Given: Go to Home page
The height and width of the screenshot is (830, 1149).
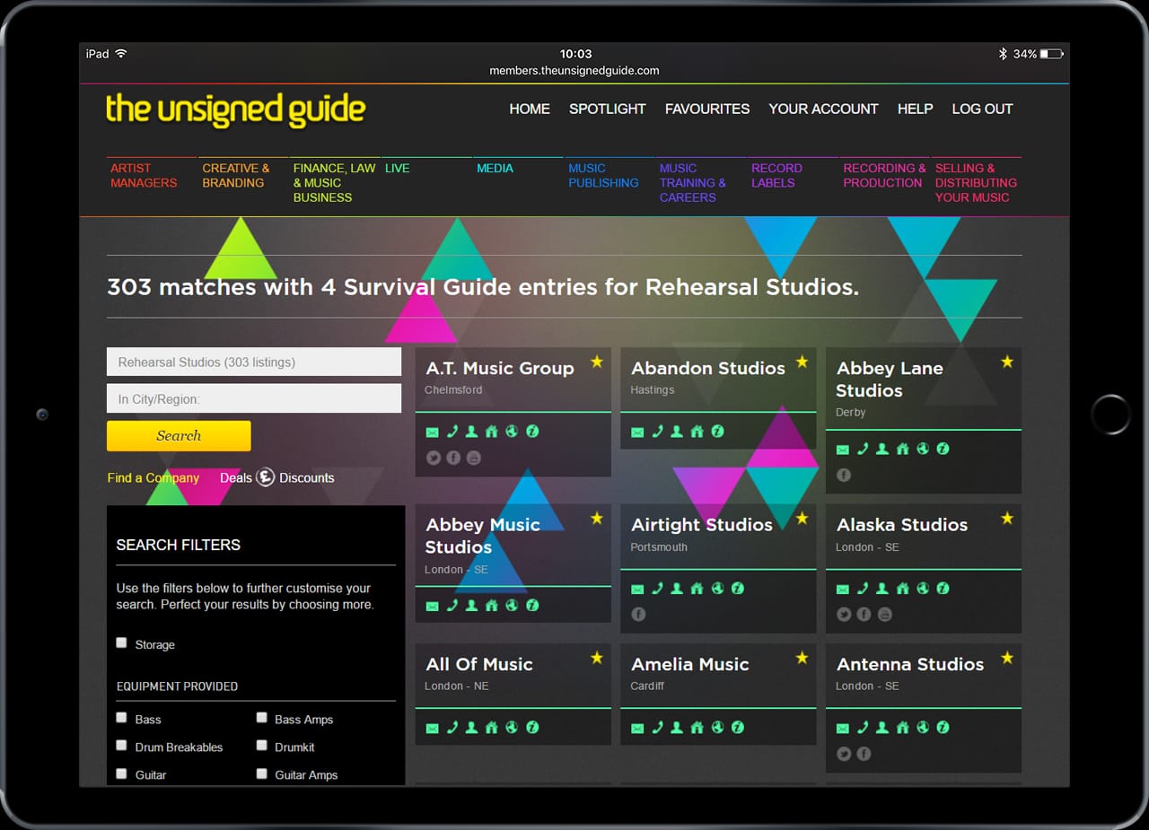Looking at the screenshot, I should pyautogui.click(x=530, y=109).
